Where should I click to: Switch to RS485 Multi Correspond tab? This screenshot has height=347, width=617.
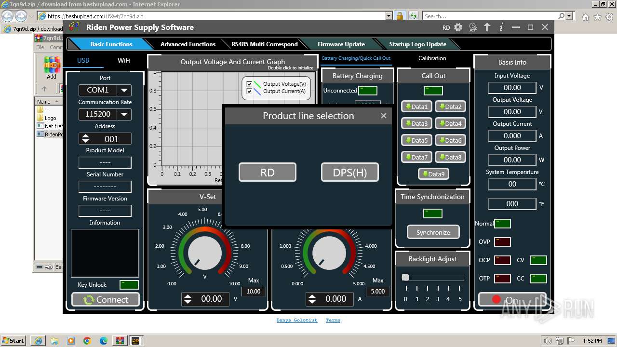tap(264, 44)
